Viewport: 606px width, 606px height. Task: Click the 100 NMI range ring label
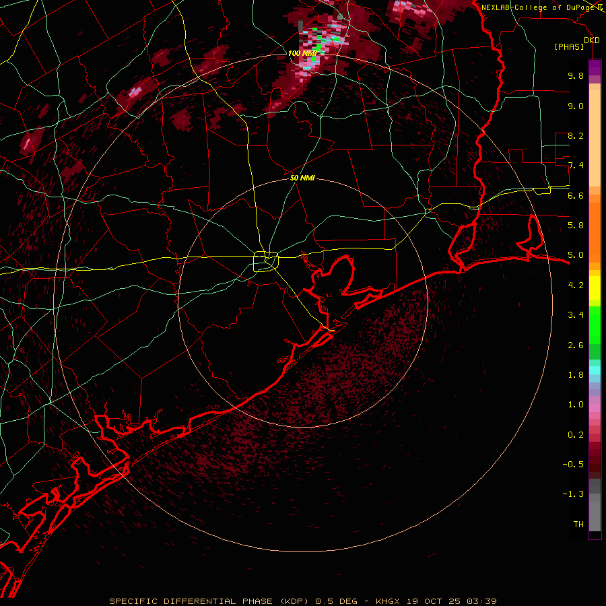coord(302,53)
